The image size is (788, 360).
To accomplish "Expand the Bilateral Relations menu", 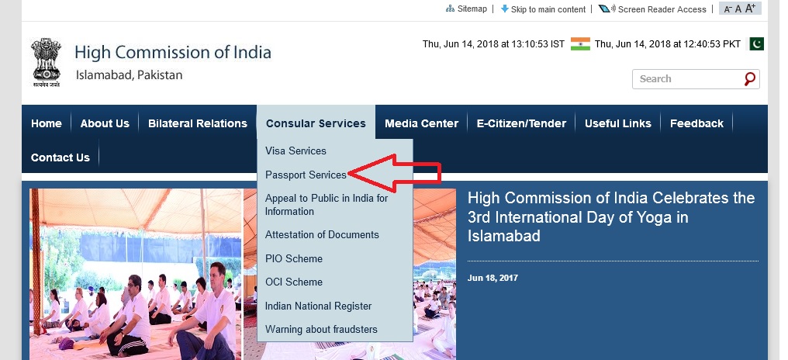I will pyautogui.click(x=197, y=123).
